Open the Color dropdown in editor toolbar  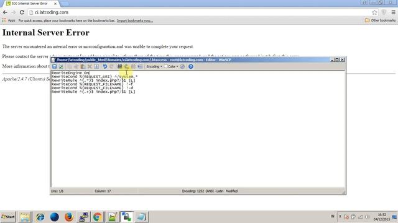tap(173, 66)
